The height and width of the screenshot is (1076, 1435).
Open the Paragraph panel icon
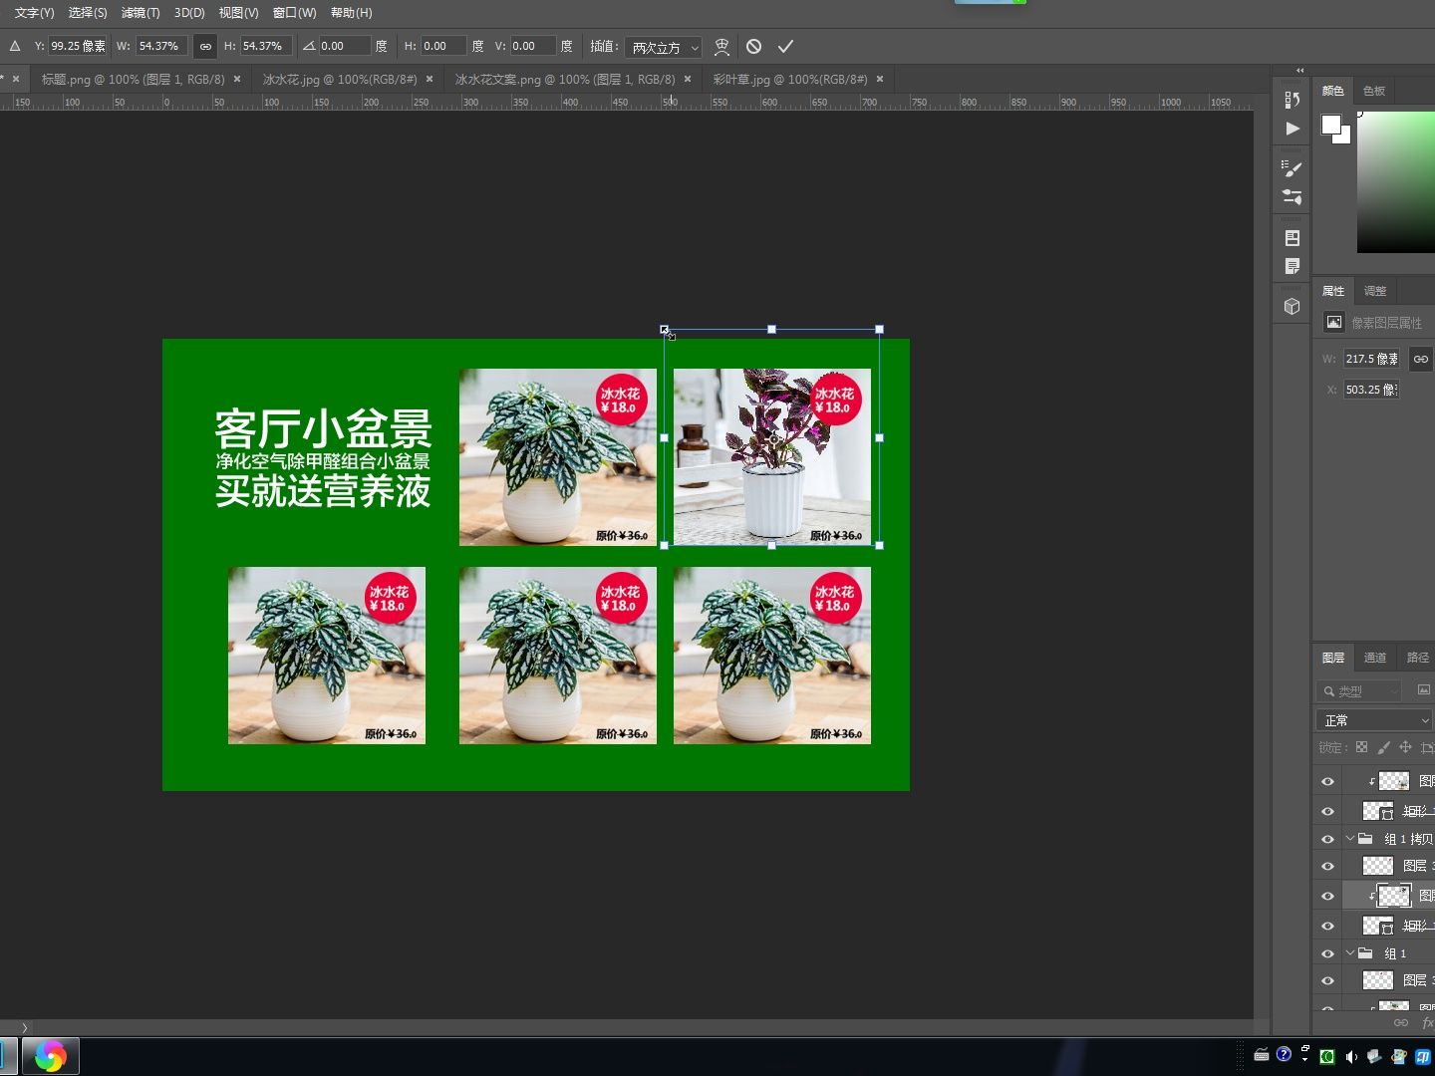coord(1291,266)
